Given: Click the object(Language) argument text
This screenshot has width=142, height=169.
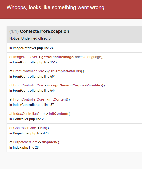Looking at the screenshot, I should tap(89, 57).
